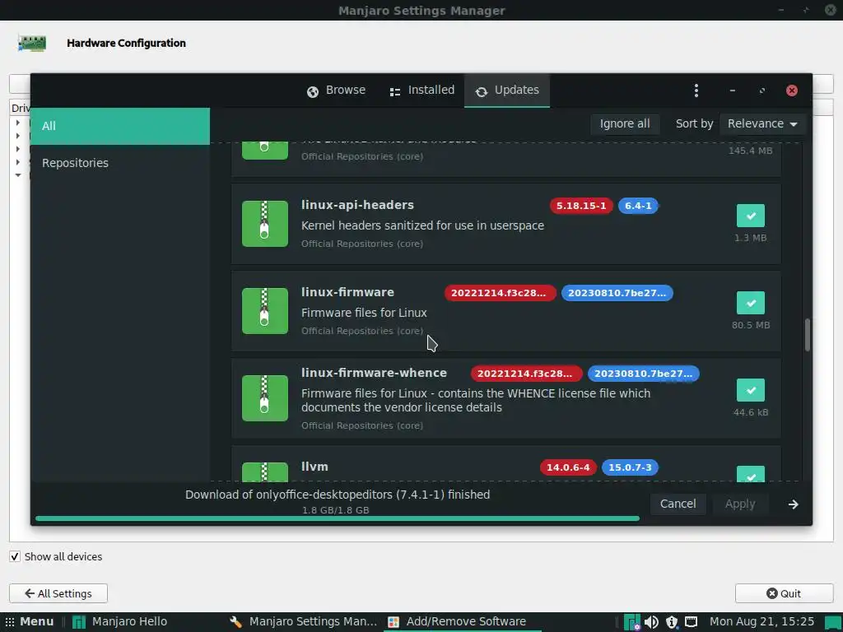Select Repositories in the sidebar
The height and width of the screenshot is (632, 843).
point(120,163)
